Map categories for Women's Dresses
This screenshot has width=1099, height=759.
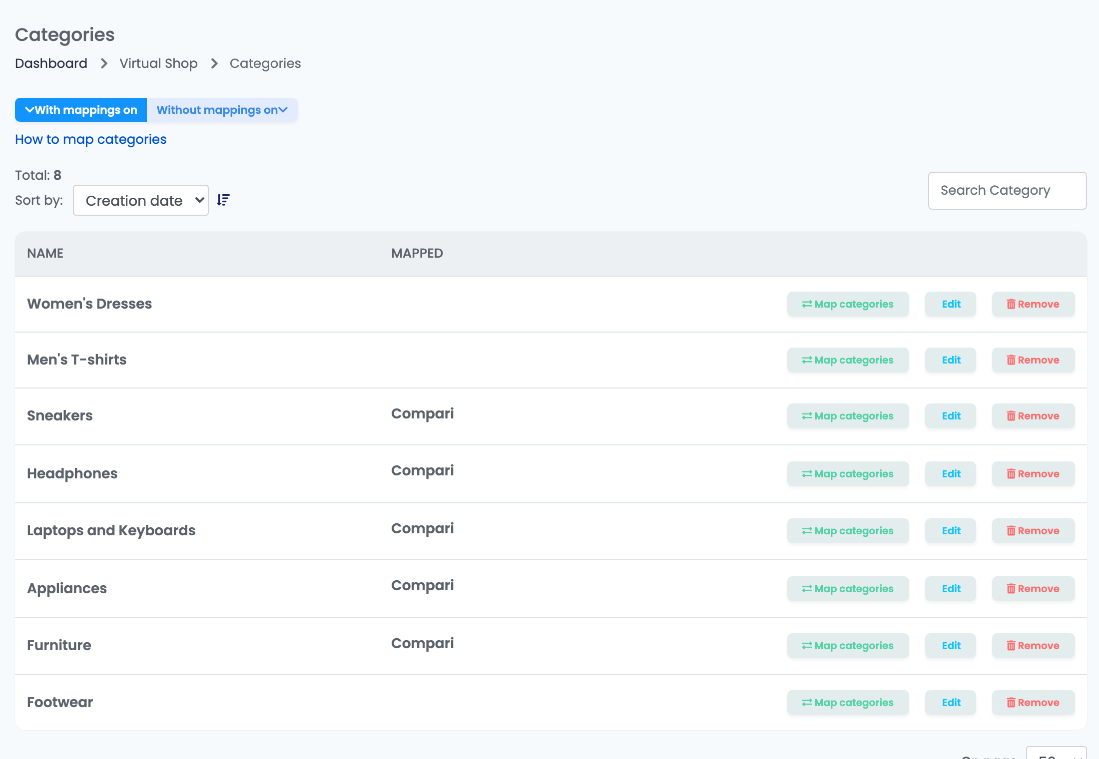coord(848,304)
